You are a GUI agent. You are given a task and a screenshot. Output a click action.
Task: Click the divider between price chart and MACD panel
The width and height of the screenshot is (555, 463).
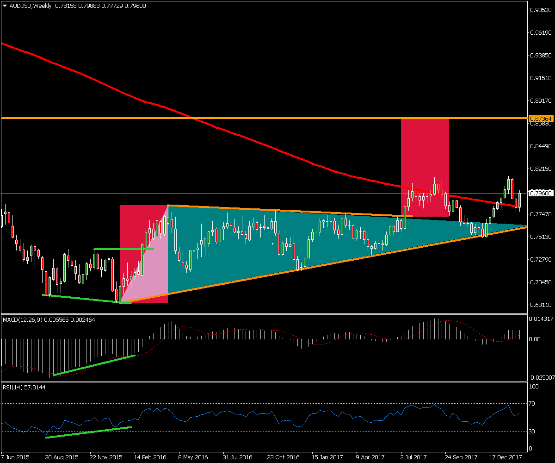[264, 313]
